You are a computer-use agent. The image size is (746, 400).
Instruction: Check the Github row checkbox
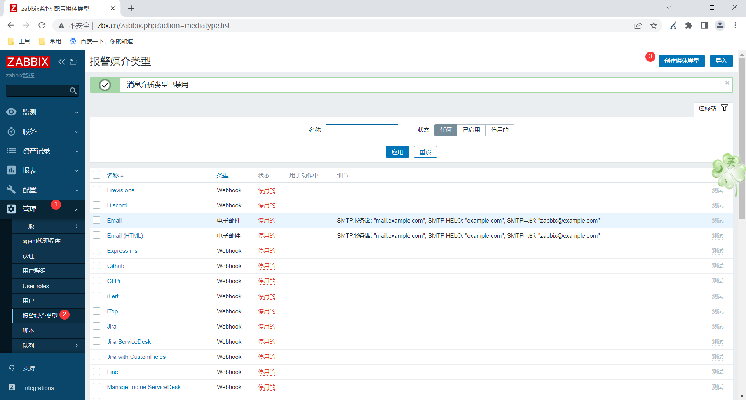click(x=97, y=266)
